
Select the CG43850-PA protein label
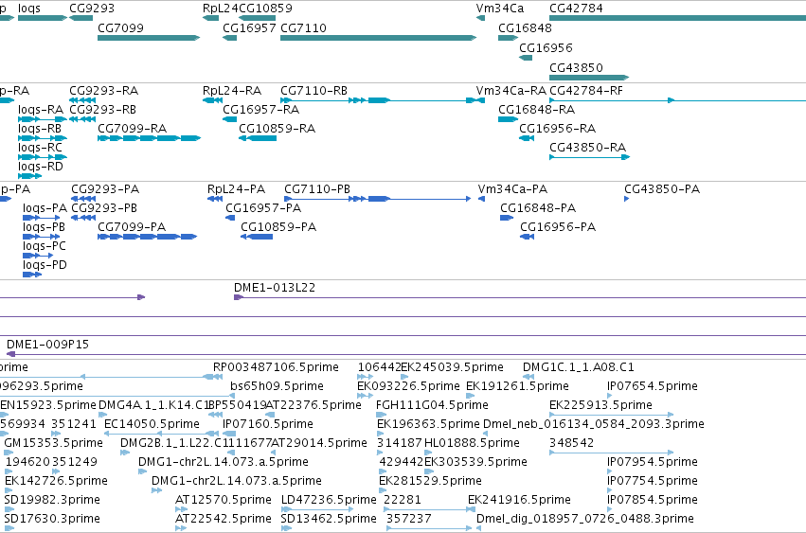[x=662, y=189]
